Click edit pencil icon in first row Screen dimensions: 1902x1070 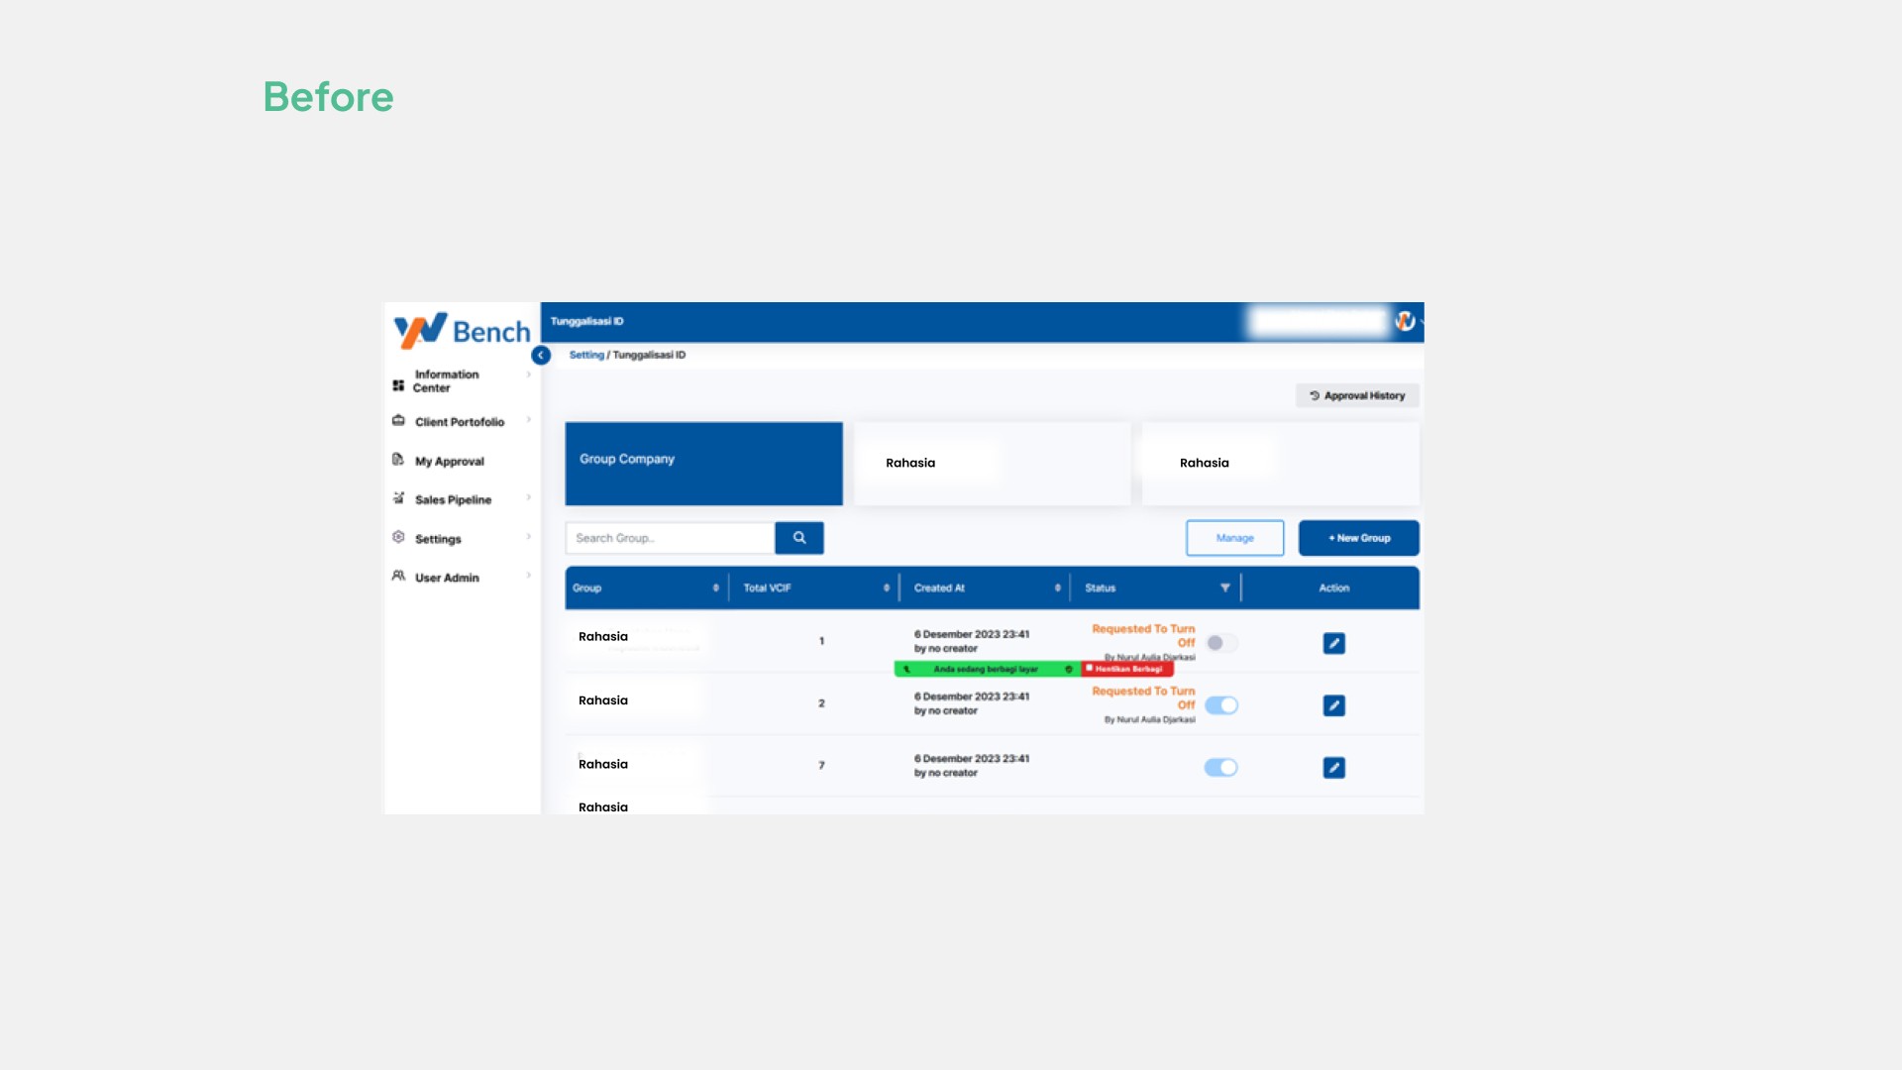point(1333,643)
